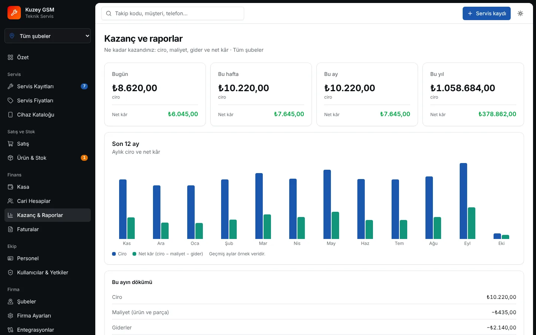Image resolution: width=536 pixels, height=335 pixels.
Task: Click the Kas blue ciro bar
Action: (123, 209)
